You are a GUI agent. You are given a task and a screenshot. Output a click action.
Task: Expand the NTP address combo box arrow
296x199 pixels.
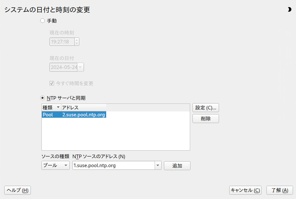pyautogui.click(x=158, y=166)
